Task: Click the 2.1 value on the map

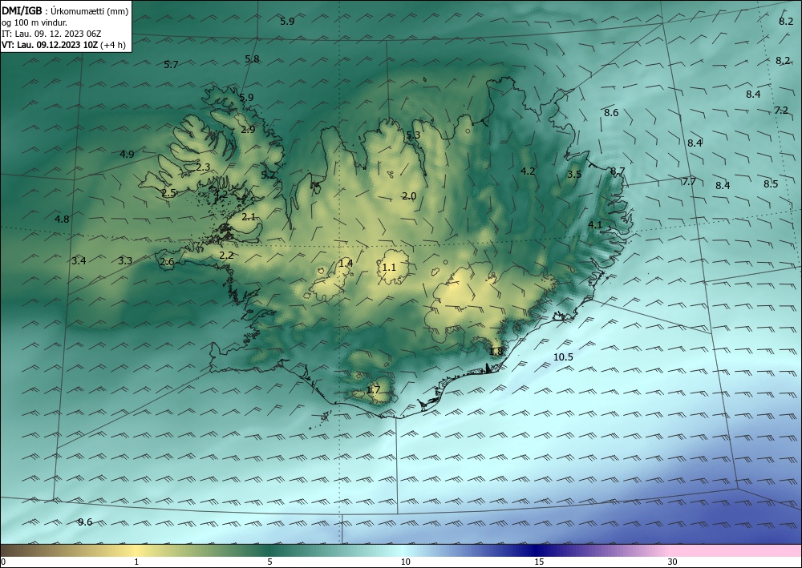Action: [249, 216]
